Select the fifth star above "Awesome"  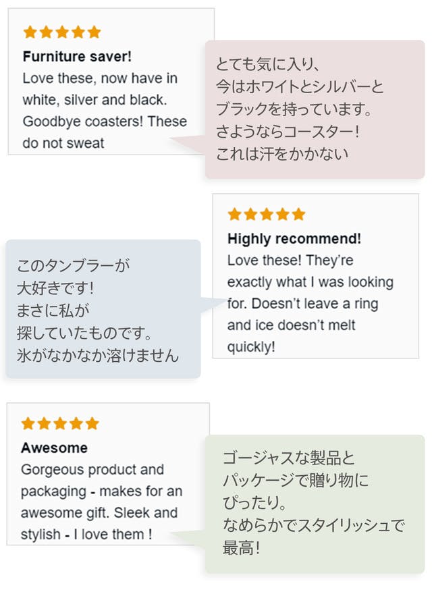[x=92, y=424]
